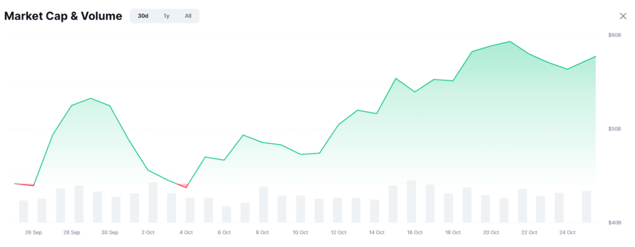The height and width of the screenshot is (247, 635).
Task: Click the Market Cap & Volume title
Action: [63, 16]
